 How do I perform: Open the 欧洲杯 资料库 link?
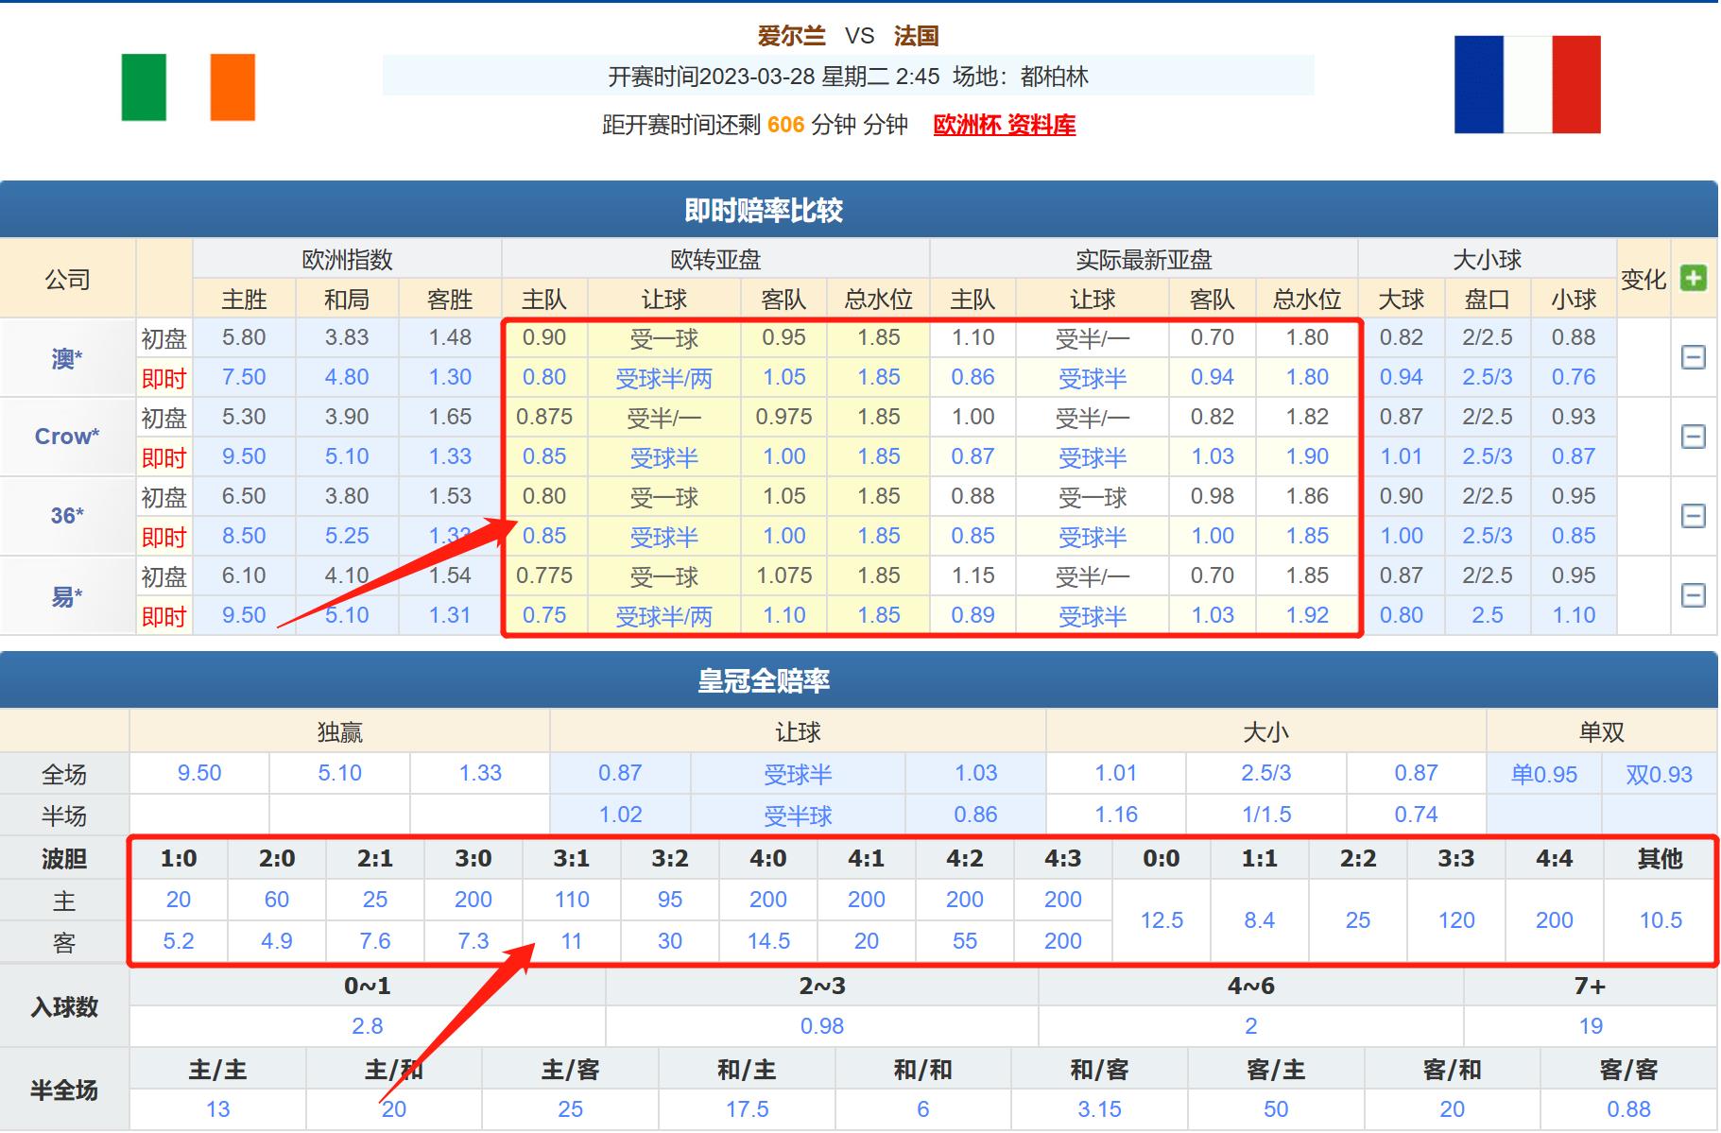[1004, 124]
